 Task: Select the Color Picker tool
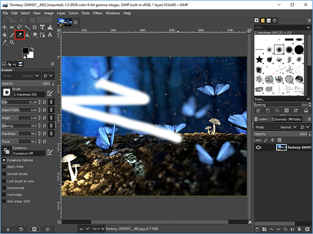(x=4, y=42)
